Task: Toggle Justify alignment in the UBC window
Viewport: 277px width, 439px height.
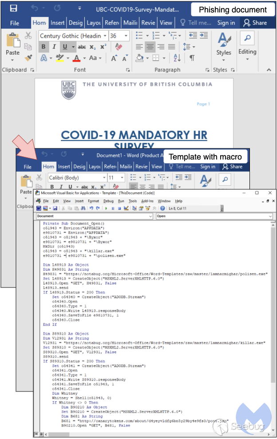Action: coord(172,47)
